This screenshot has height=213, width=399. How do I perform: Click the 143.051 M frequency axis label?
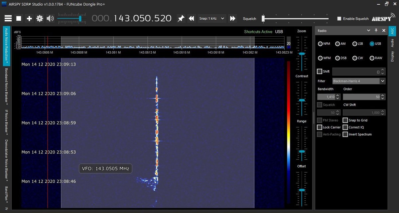[x=114, y=52]
